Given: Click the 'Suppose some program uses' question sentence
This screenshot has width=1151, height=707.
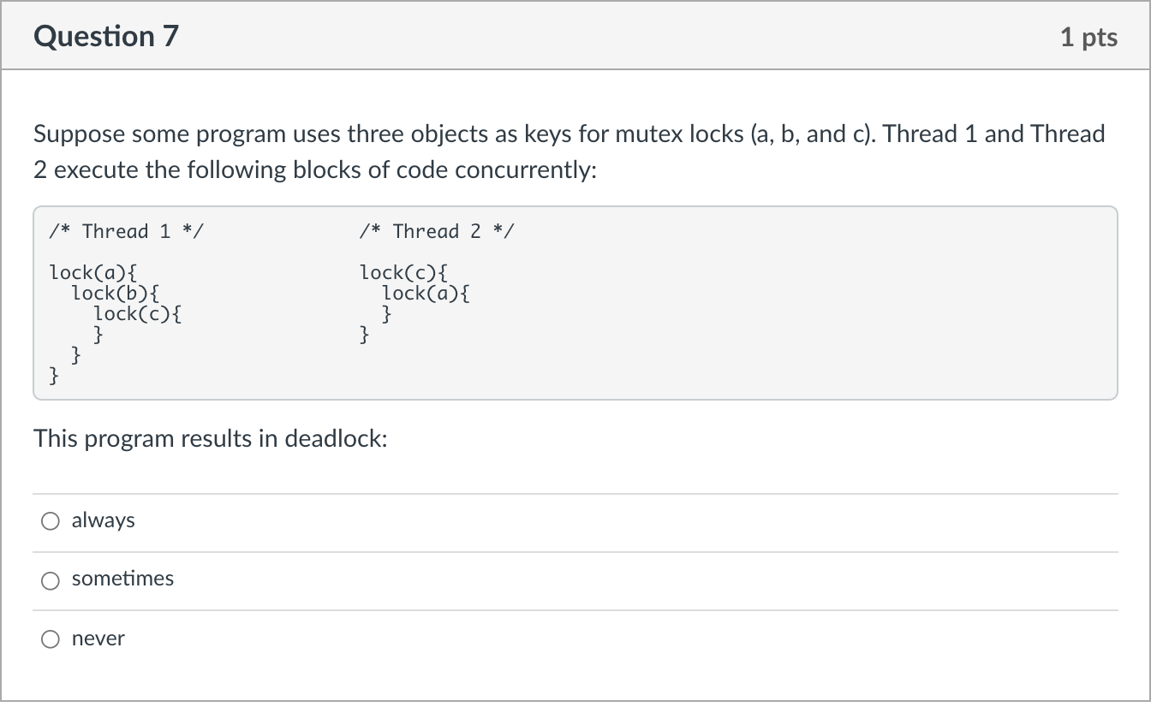Looking at the screenshot, I should click(x=187, y=134).
